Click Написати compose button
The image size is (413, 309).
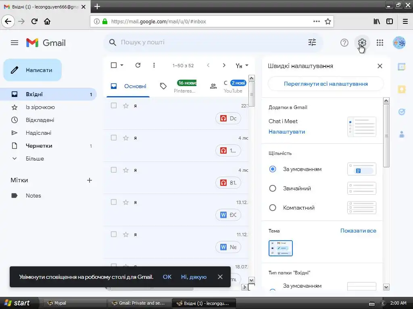click(x=32, y=70)
